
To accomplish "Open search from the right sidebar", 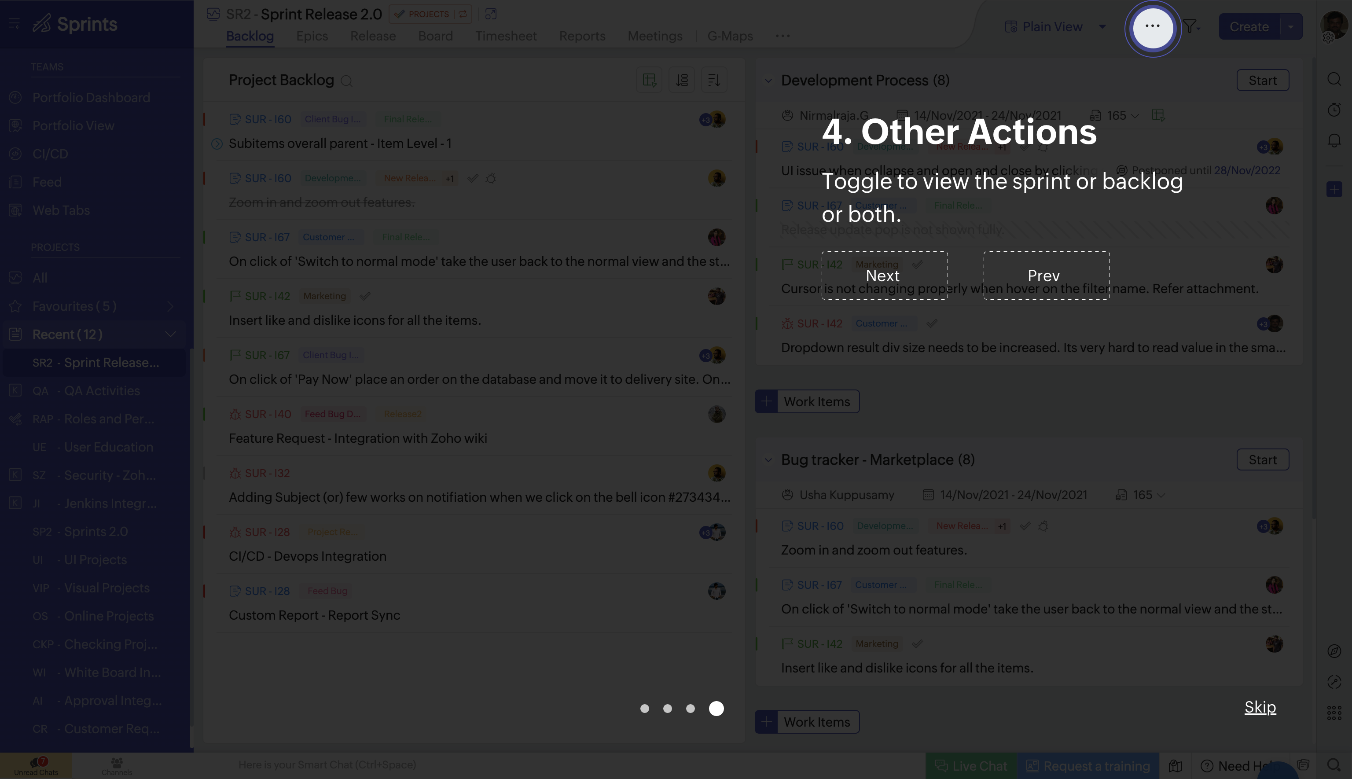I will 1334,79.
